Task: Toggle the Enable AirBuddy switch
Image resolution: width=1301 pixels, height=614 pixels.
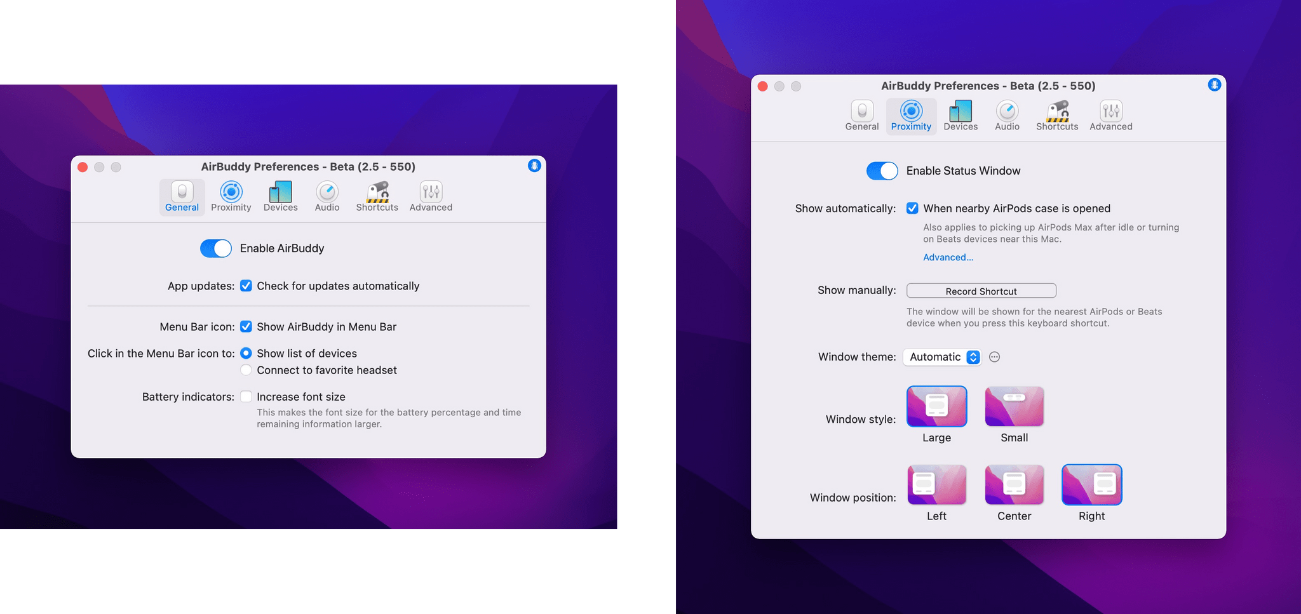Action: (x=216, y=248)
